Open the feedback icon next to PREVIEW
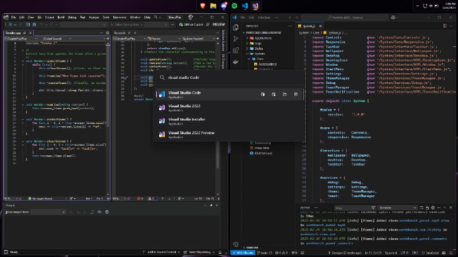 point(208,25)
